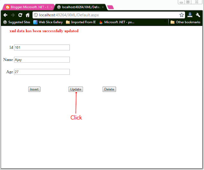Click the site info globe in address bar
Viewport: 204px width, 170px height.
click(x=36, y=15)
